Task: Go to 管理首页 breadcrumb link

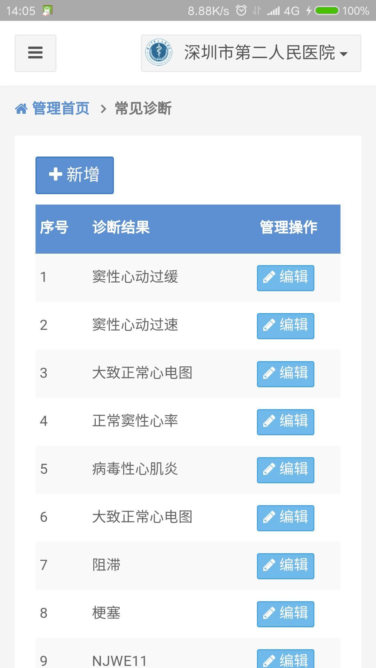Action: click(x=61, y=108)
